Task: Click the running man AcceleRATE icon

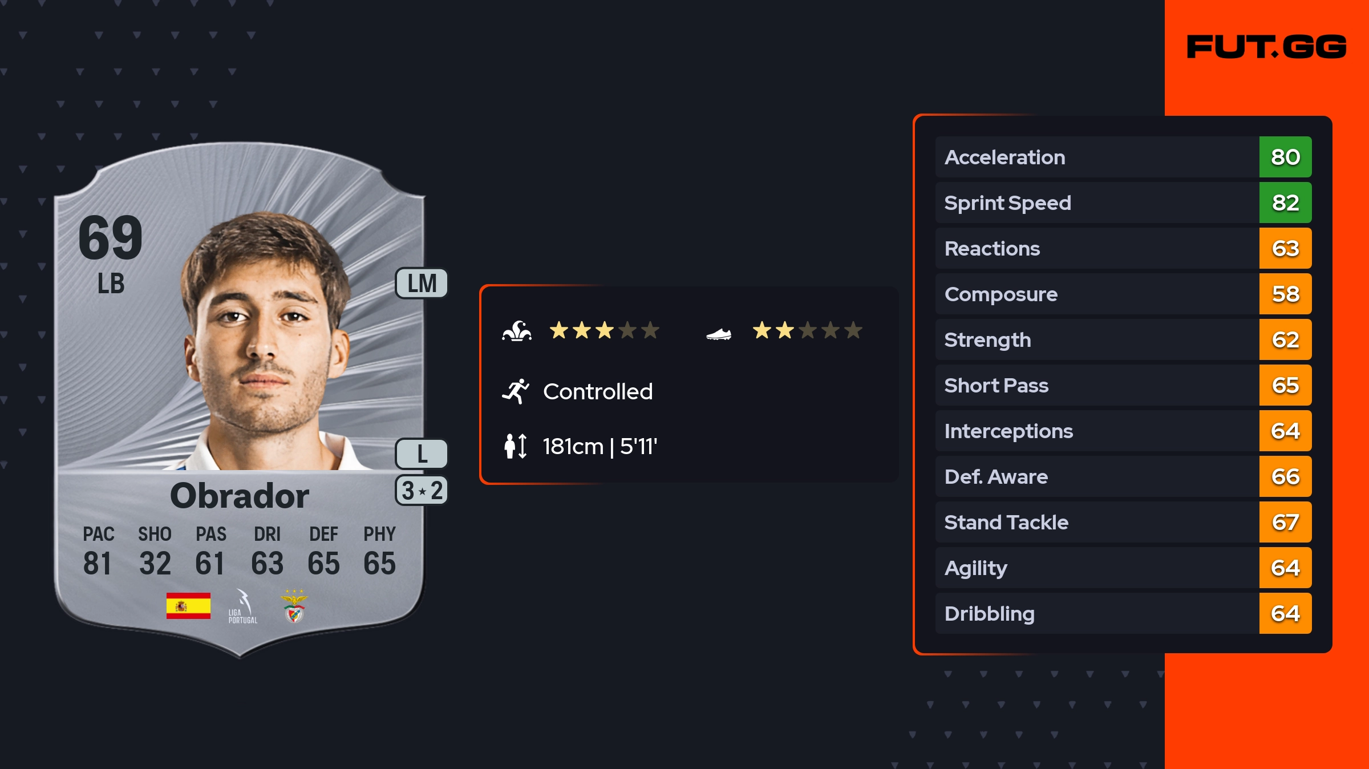Action: (x=516, y=391)
